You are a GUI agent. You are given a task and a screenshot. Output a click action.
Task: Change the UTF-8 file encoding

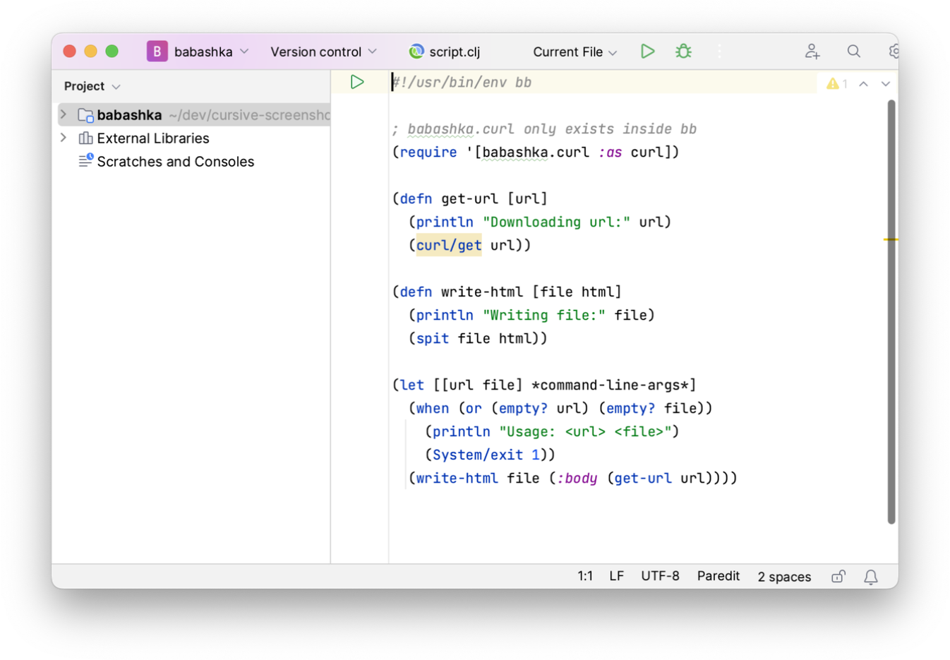click(660, 576)
